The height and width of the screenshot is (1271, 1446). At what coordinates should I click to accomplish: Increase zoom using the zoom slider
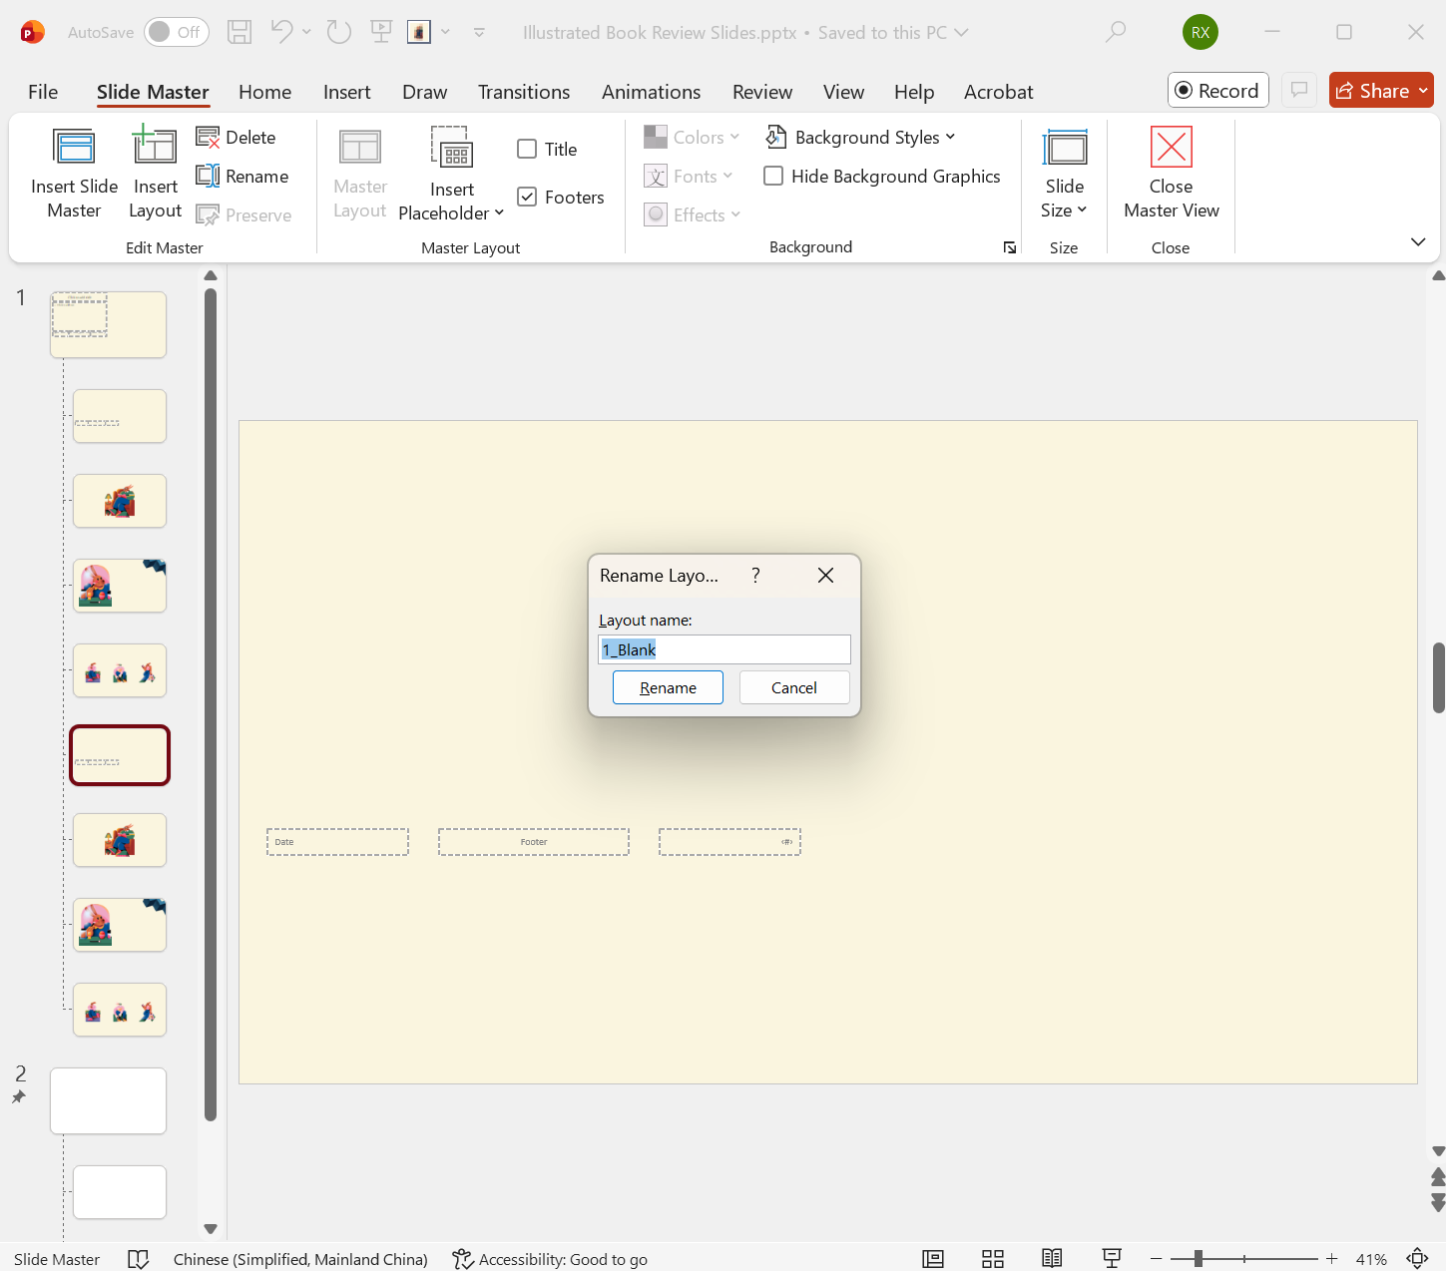pyautogui.click(x=1331, y=1258)
